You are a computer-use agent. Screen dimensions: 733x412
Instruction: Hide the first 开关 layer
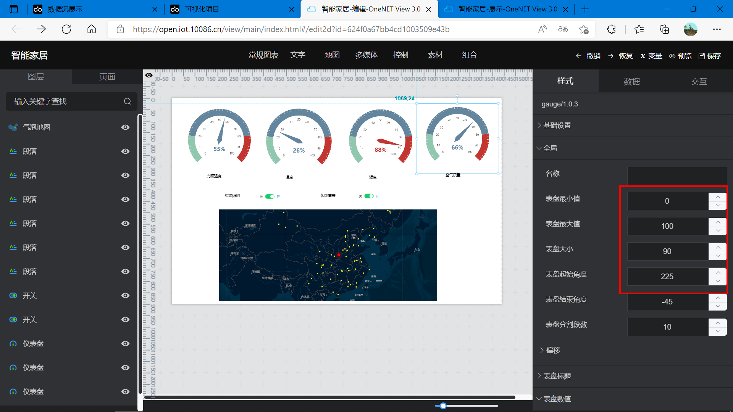[125, 296]
